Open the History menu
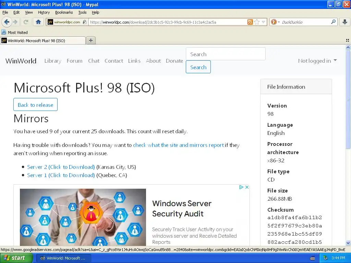The height and width of the screenshot is (263, 351). coord(44,12)
